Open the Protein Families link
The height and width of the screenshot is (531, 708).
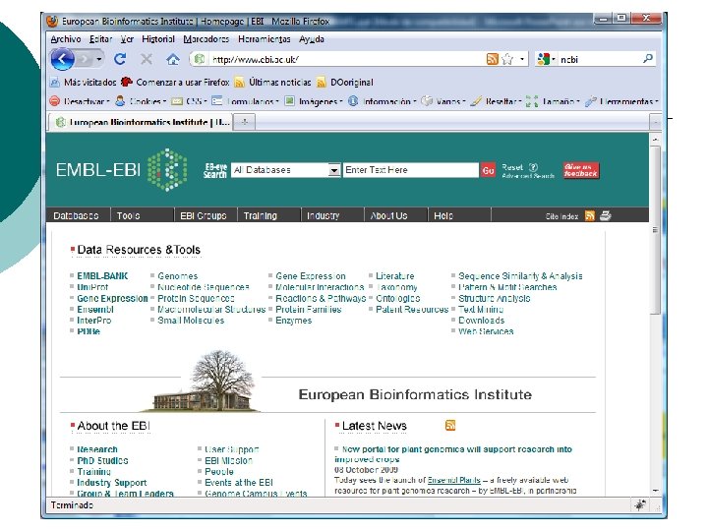309,310
